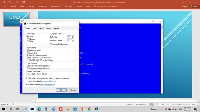
Task: Click the zoom slider handle in status bar
Action: 179,105
